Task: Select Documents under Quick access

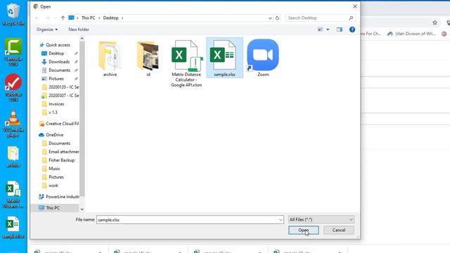Action: (59, 70)
